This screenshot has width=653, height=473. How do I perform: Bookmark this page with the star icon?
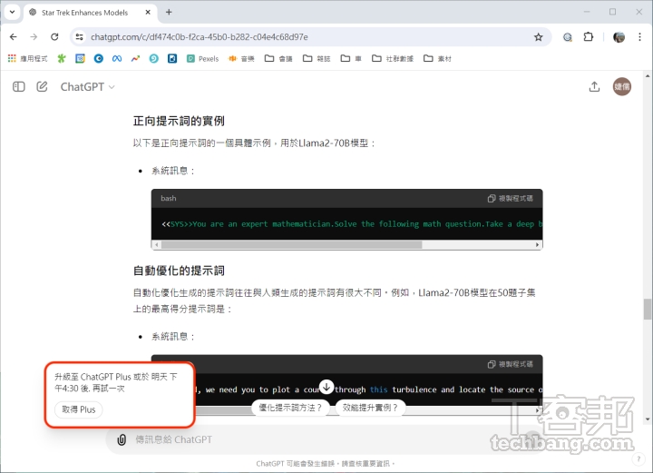coord(539,37)
